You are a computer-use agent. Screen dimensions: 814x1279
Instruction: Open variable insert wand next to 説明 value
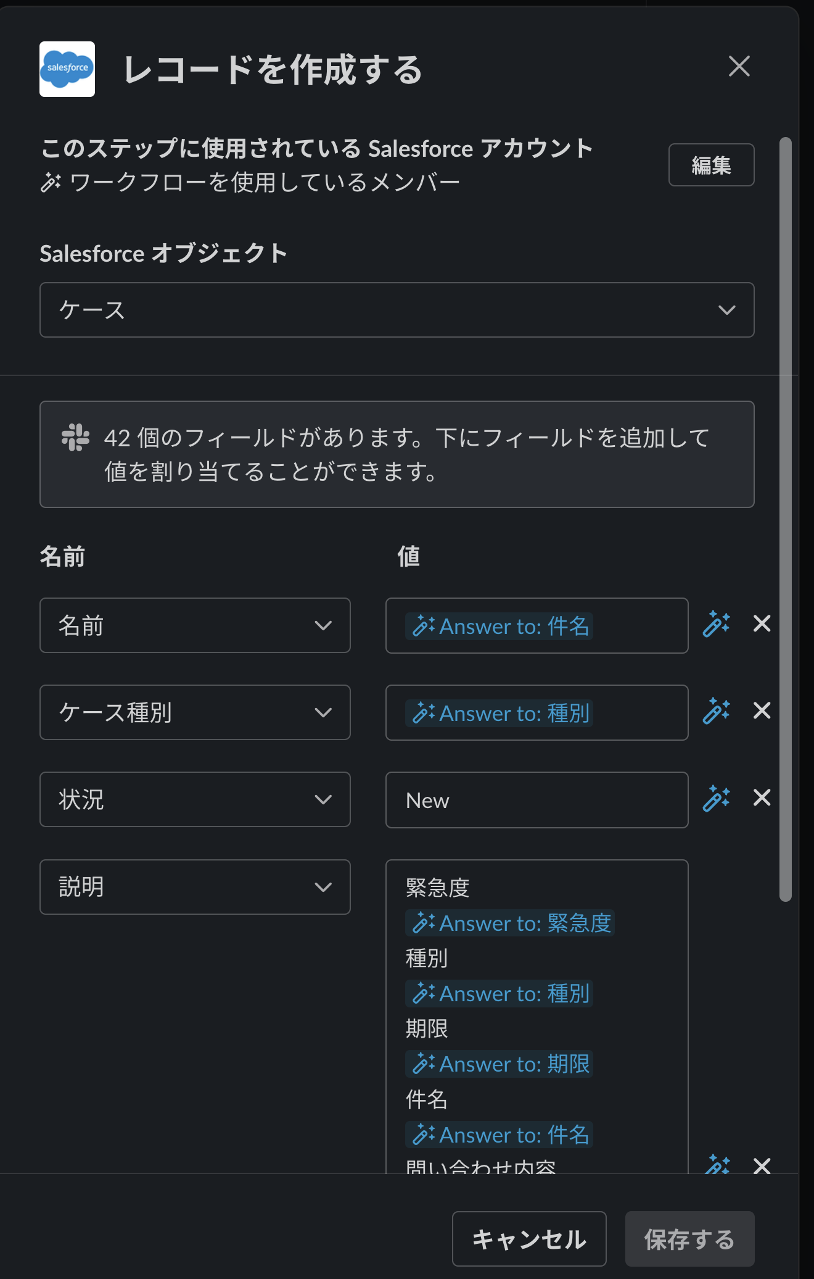pyautogui.click(x=717, y=1165)
